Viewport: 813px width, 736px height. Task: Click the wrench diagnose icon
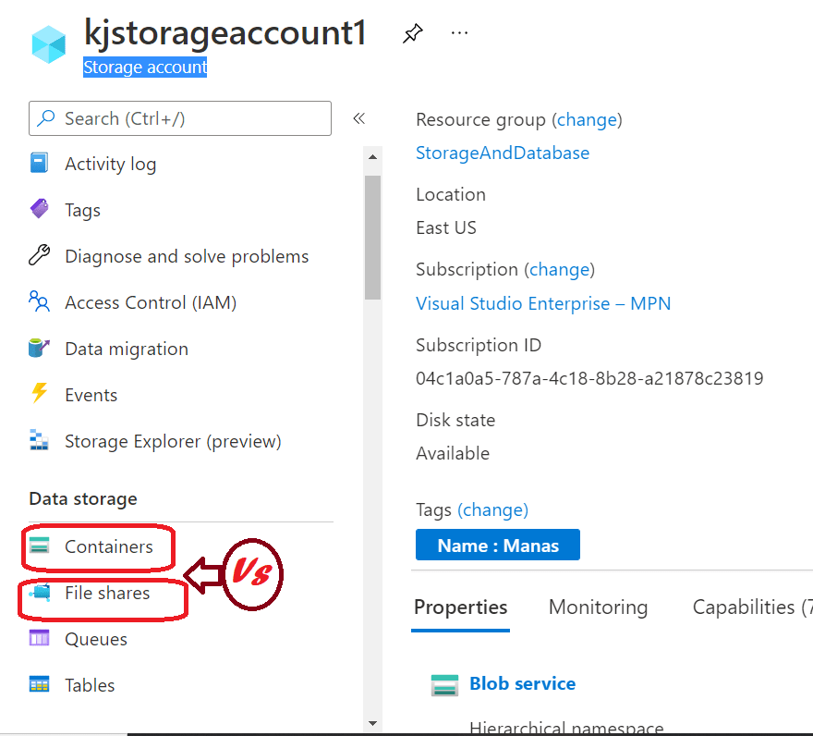coord(40,255)
